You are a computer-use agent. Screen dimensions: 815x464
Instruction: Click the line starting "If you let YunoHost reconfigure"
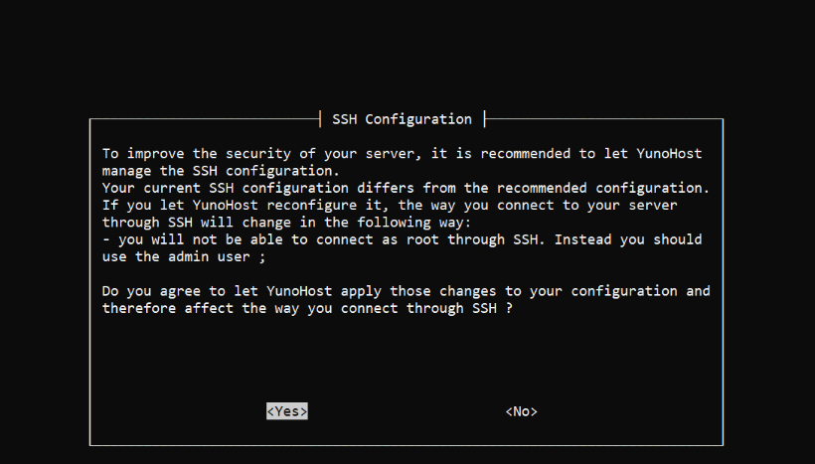click(390, 205)
